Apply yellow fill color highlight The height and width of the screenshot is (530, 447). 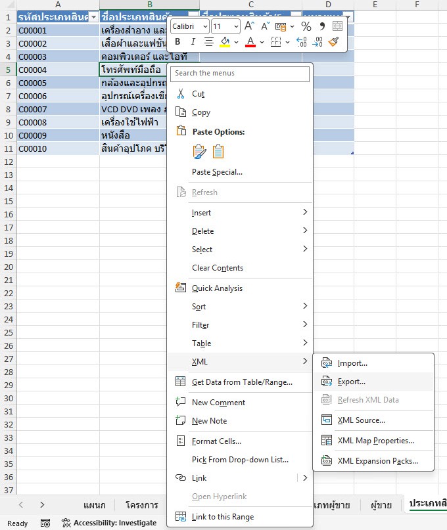click(x=225, y=42)
